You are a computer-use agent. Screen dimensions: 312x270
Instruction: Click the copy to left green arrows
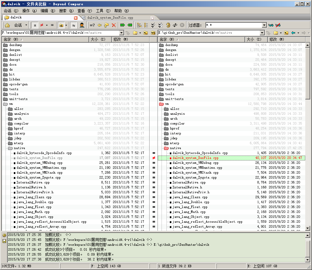[x=130, y=25]
